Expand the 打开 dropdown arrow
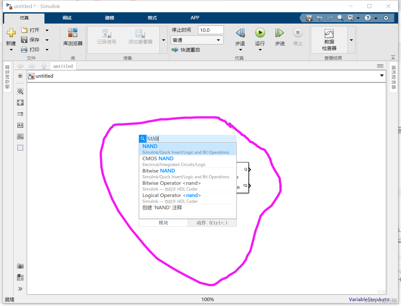Viewport: 401px width, 306px height. pos(47,30)
